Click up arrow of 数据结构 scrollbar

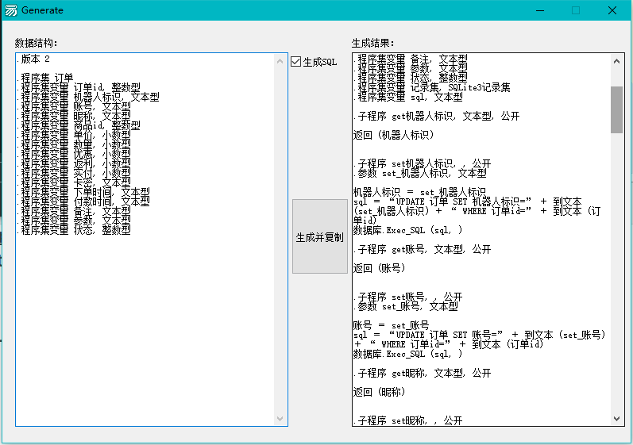point(281,60)
